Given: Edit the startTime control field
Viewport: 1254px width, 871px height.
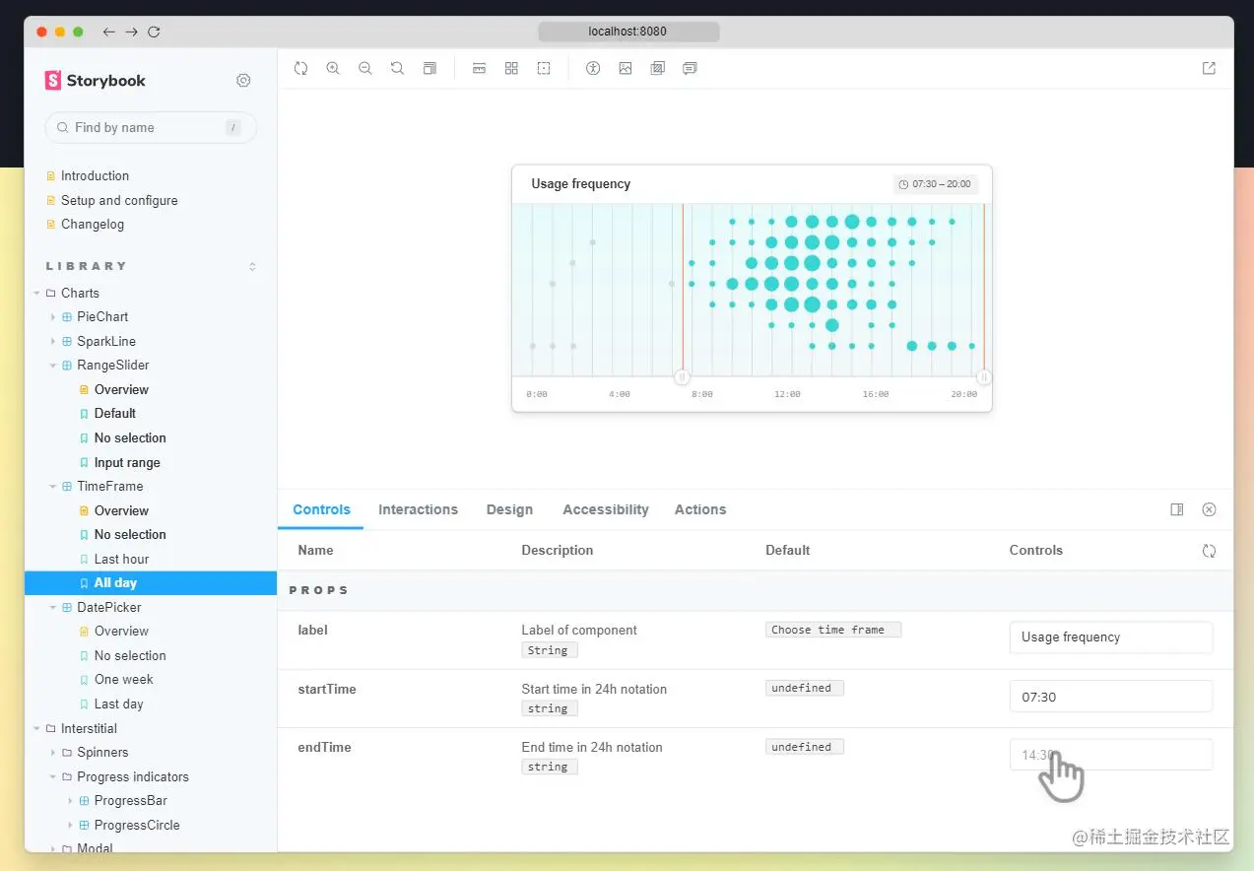Looking at the screenshot, I should tap(1111, 697).
